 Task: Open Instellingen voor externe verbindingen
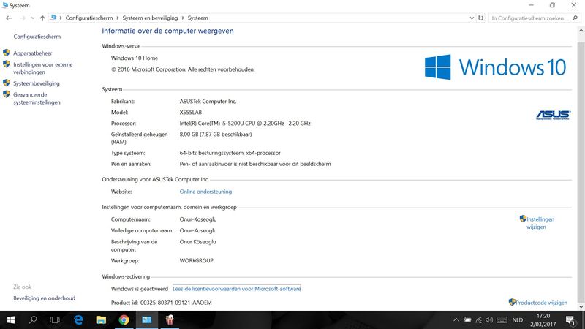[43, 68]
